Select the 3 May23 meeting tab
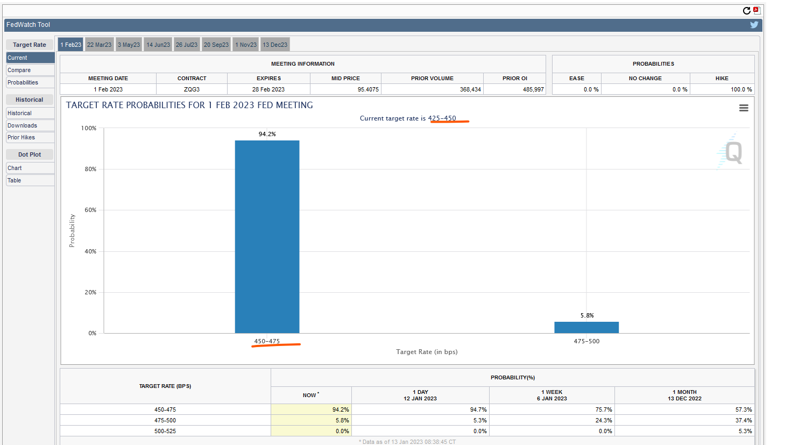This screenshot has width=806, height=445. [129, 45]
